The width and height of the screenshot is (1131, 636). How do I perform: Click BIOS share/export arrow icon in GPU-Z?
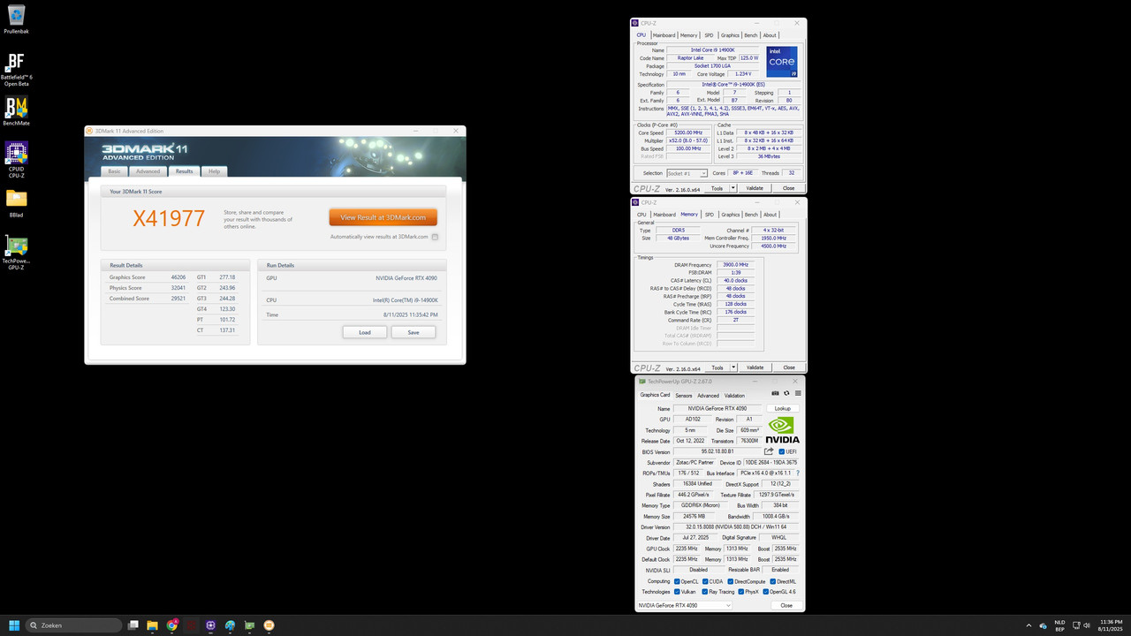coord(769,451)
